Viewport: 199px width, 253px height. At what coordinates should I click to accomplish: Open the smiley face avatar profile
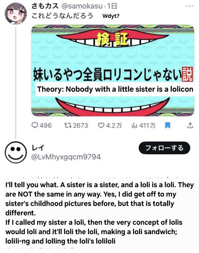coord(16,152)
